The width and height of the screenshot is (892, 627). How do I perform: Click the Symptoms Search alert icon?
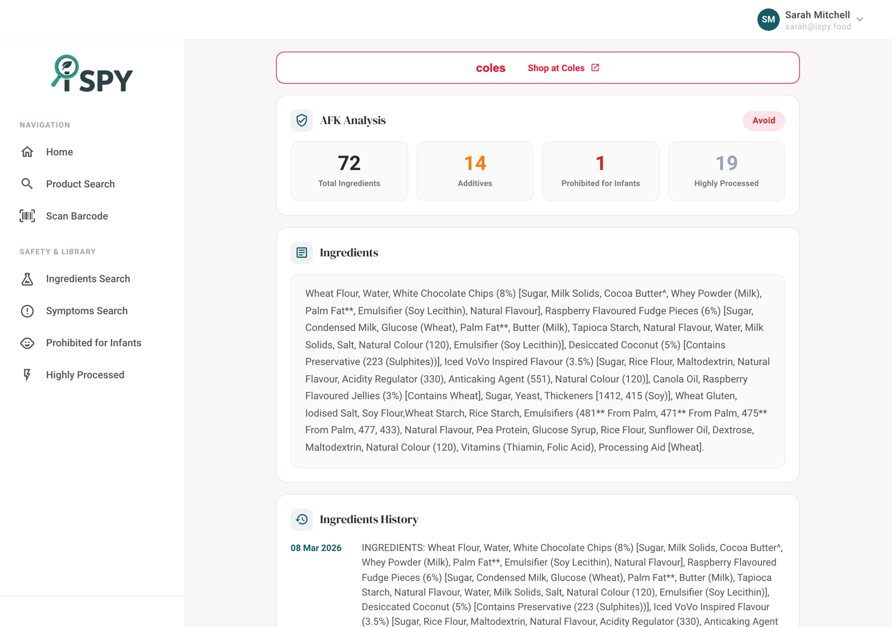click(27, 311)
